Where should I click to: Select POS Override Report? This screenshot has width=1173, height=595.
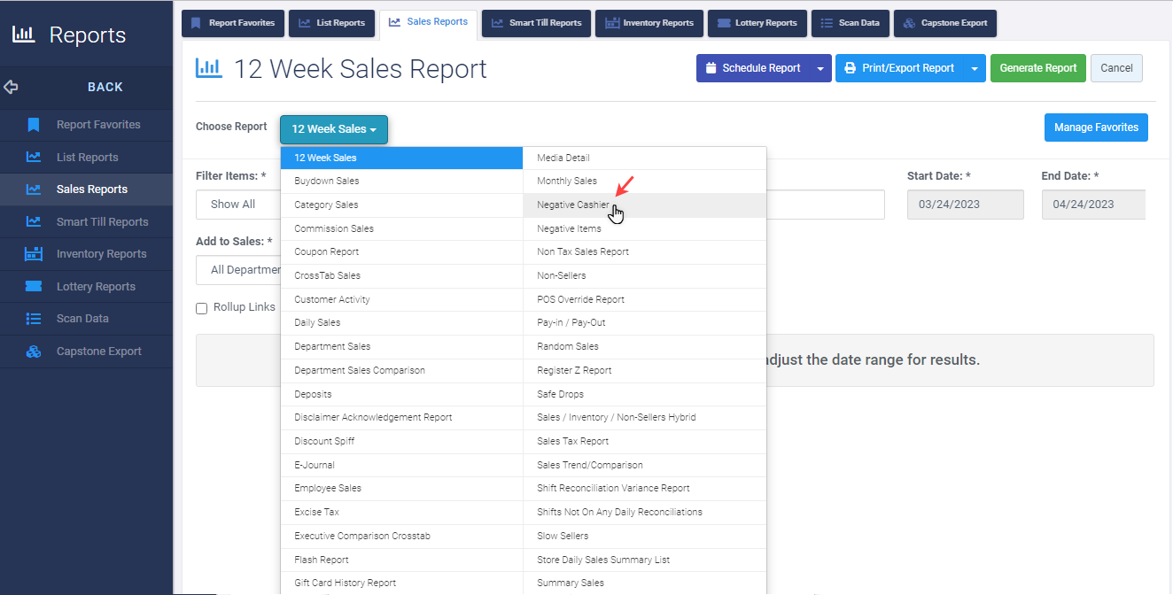pos(645,299)
